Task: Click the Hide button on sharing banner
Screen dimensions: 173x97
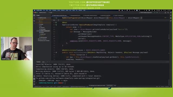Action: [x=115, y=86]
